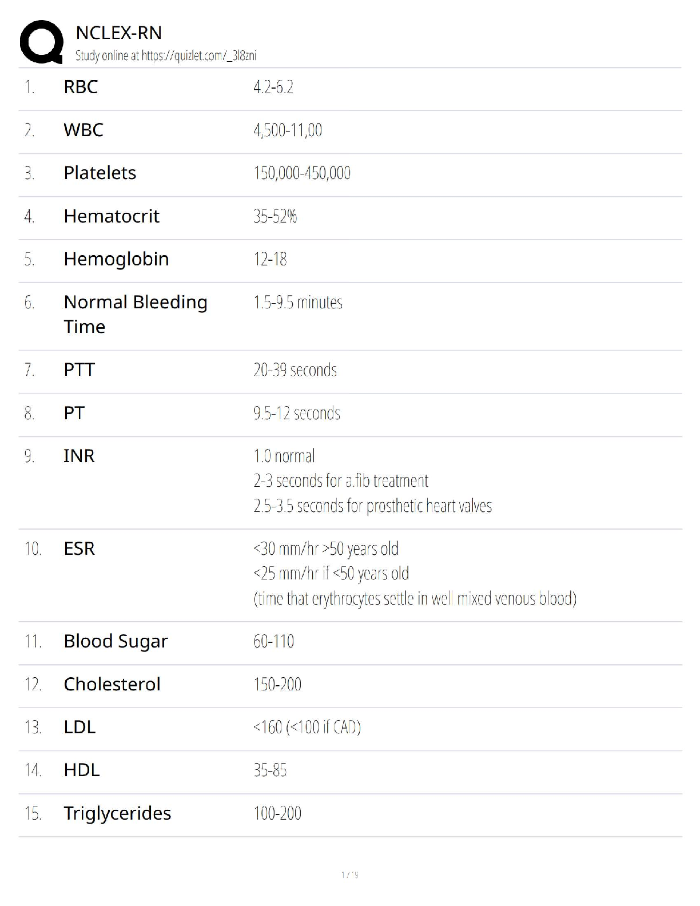Click the INR term label

(79, 456)
